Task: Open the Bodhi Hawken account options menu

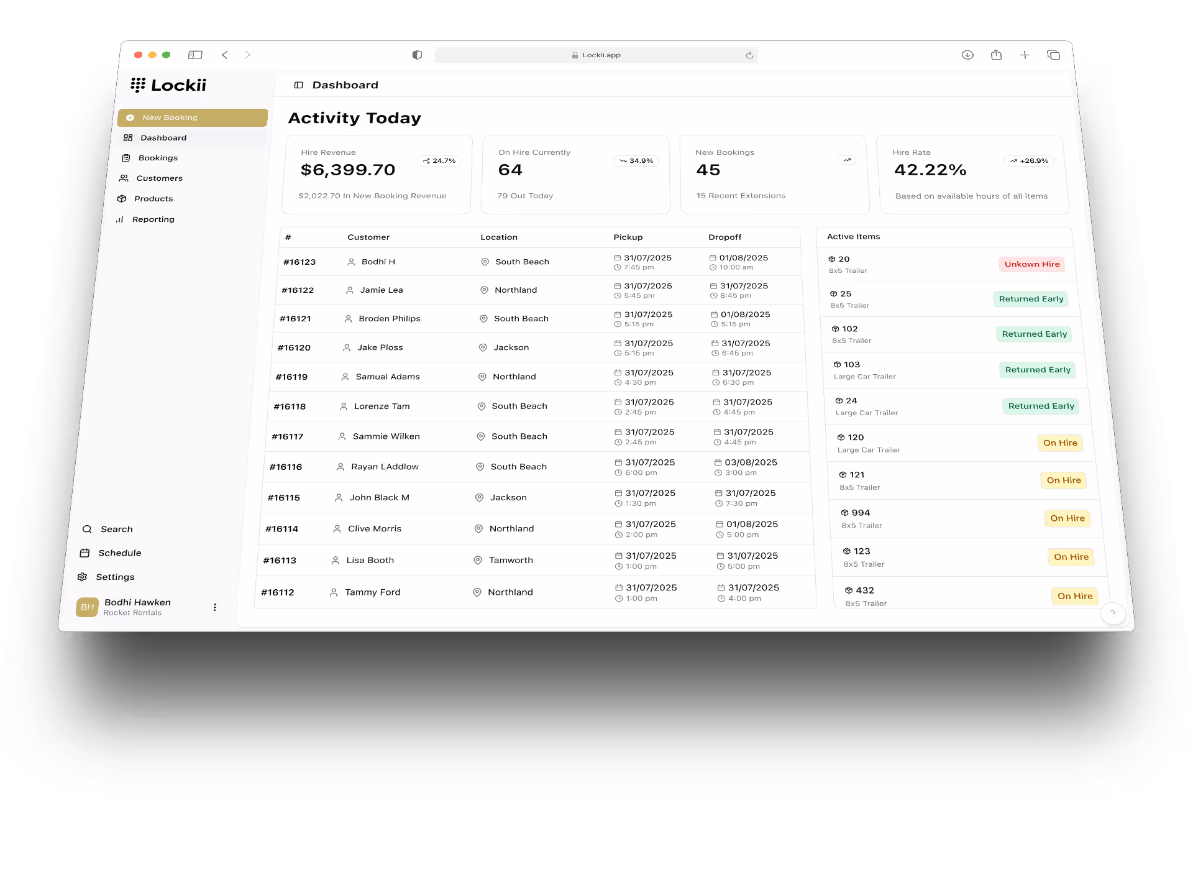Action: (x=215, y=607)
